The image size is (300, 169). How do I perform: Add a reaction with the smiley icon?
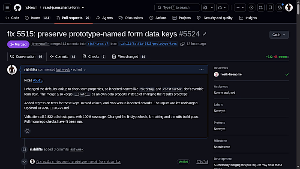pos(27,131)
